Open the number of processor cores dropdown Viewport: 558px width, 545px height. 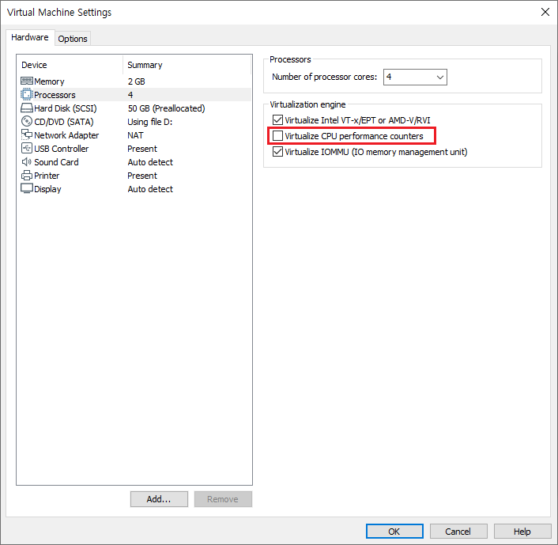[415, 77]
